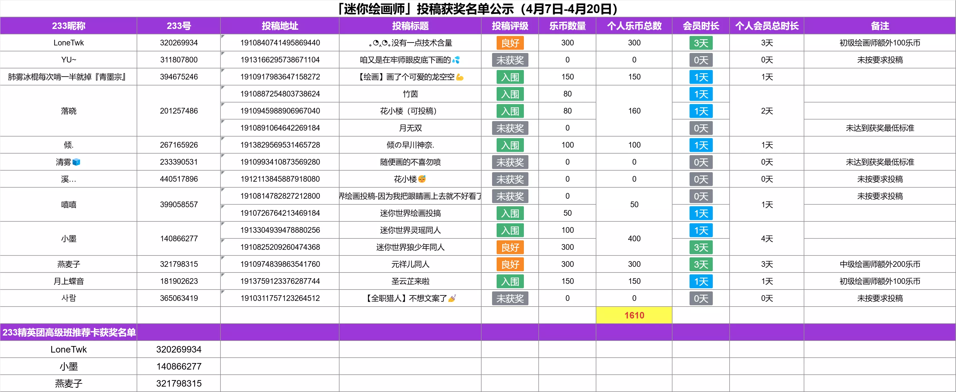This screenshot has width=956, height=392.
Task: Click submission address 1913759123376287744
Action: pyautogui.click(x=280, y=282)
